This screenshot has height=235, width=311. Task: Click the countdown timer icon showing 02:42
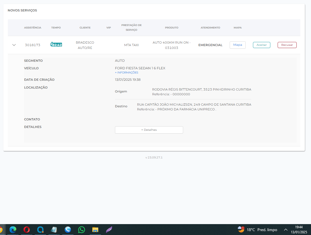coord(56,45)
